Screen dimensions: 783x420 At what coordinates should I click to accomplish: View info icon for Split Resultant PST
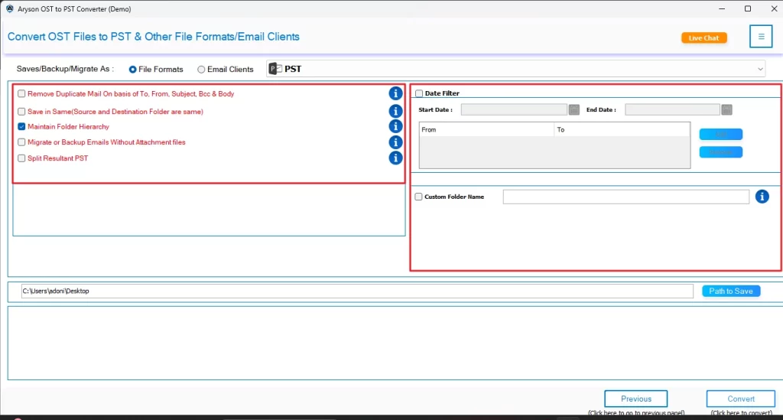point(395,158)
